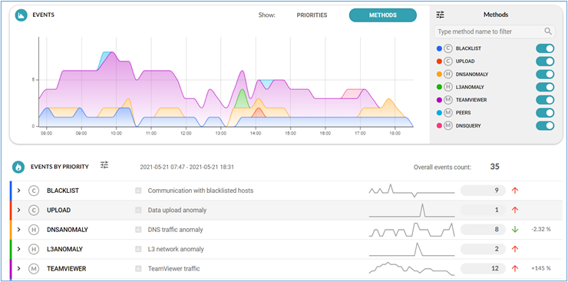Viewport: 568px width, 282px height.
Task: Click chart icon beside Data upload anomaly
Action: (x=137, y=210)
